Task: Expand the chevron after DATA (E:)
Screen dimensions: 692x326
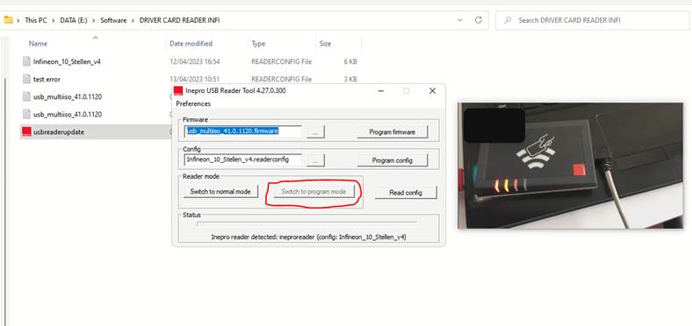Action: [94, 20]
